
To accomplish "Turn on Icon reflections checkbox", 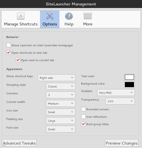I will [x=83, y=117].
